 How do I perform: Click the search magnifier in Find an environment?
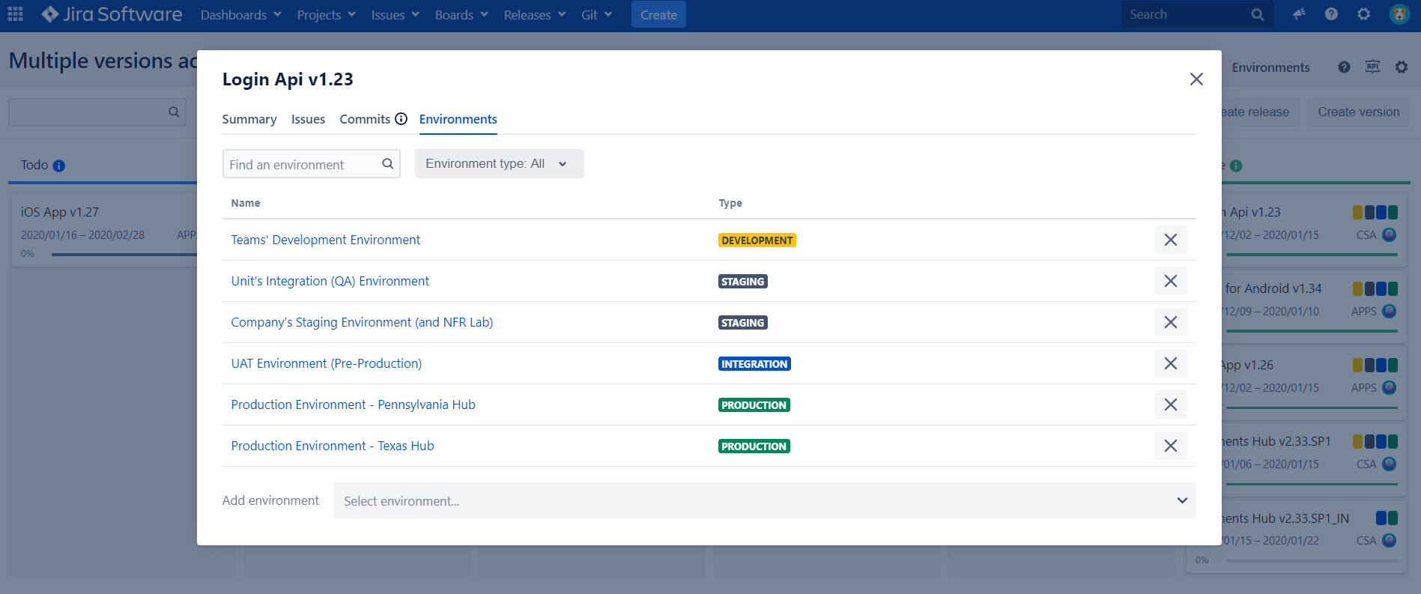point(388,164)
